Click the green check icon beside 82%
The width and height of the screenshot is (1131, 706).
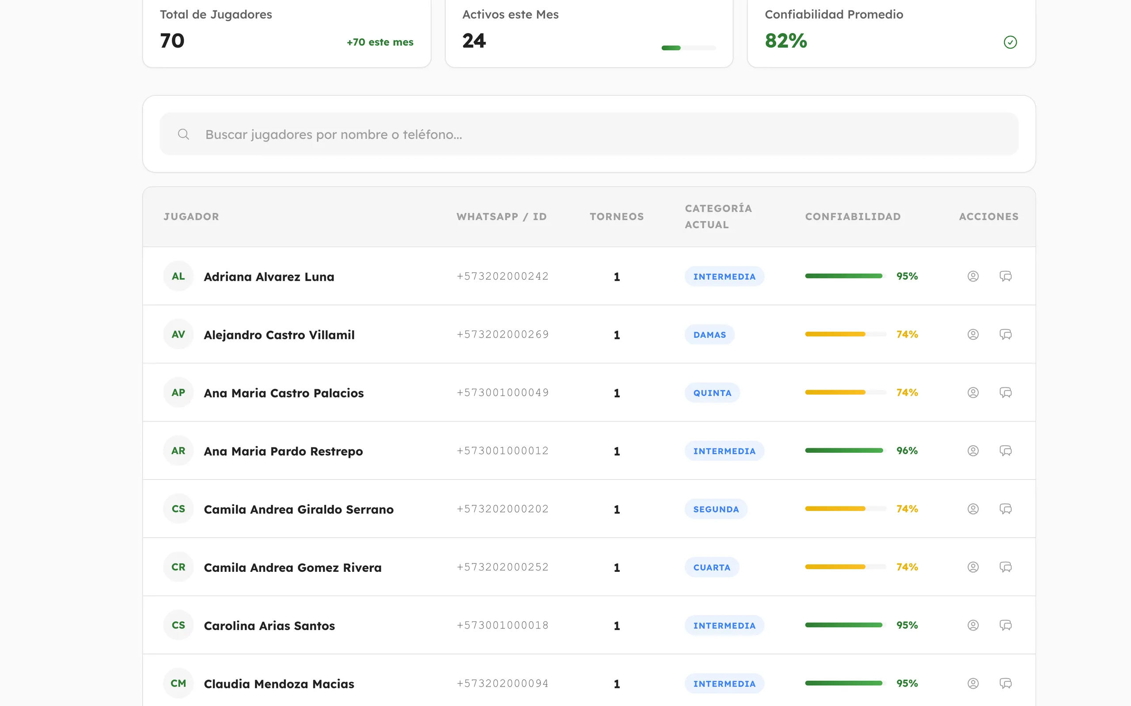point(1010,42)
